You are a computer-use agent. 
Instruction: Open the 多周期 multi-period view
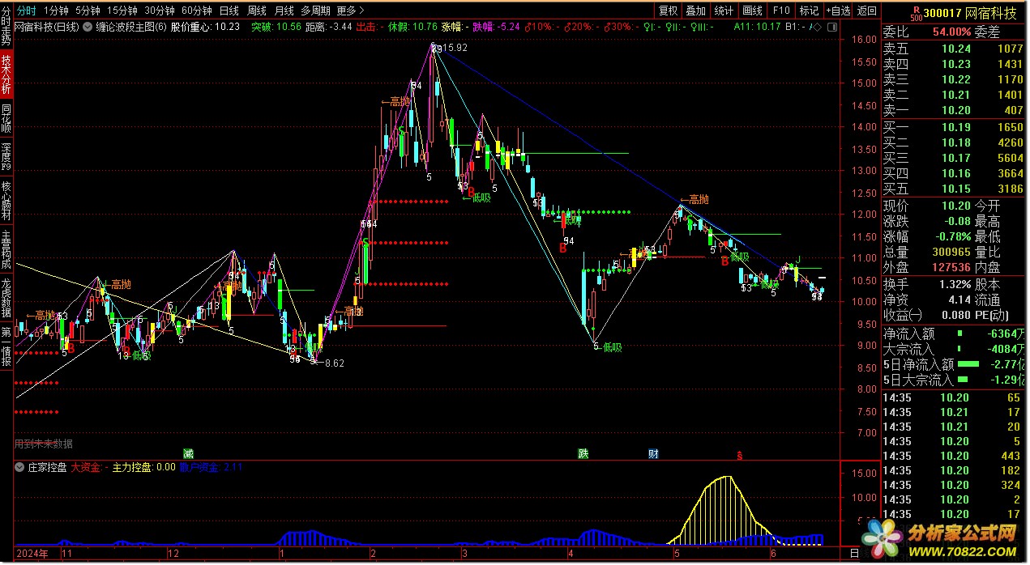point(316,11)
